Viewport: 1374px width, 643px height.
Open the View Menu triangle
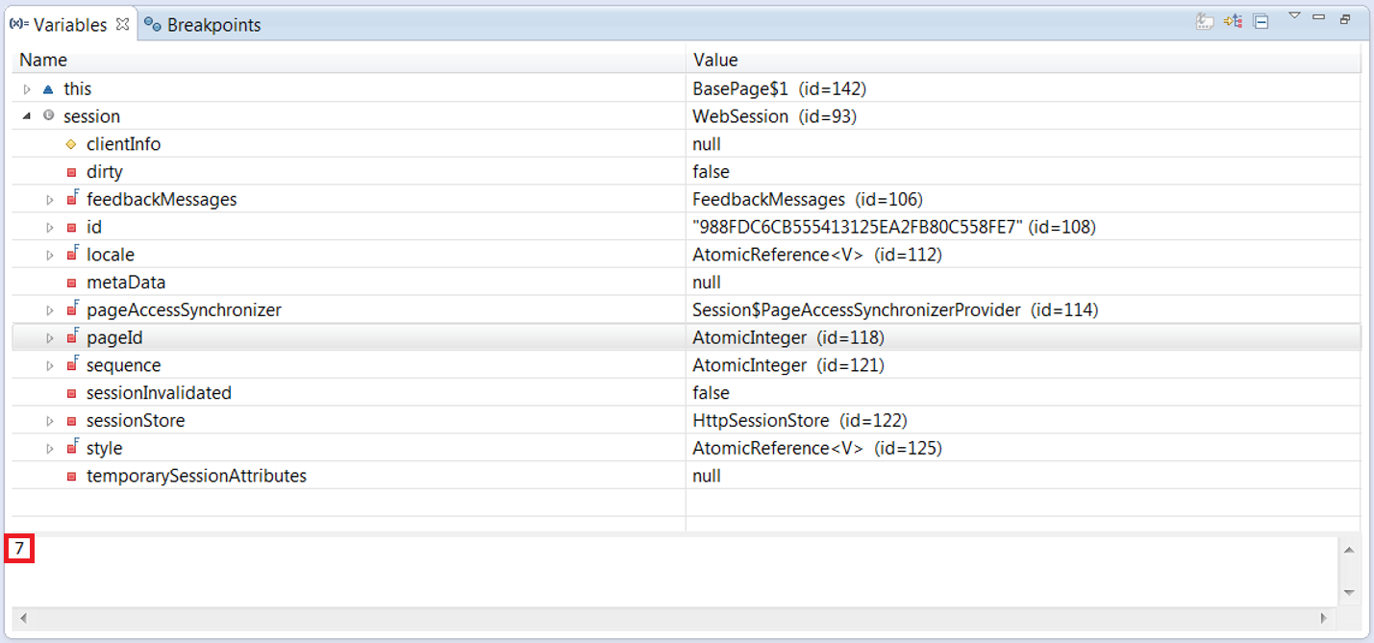(1294, 15)
